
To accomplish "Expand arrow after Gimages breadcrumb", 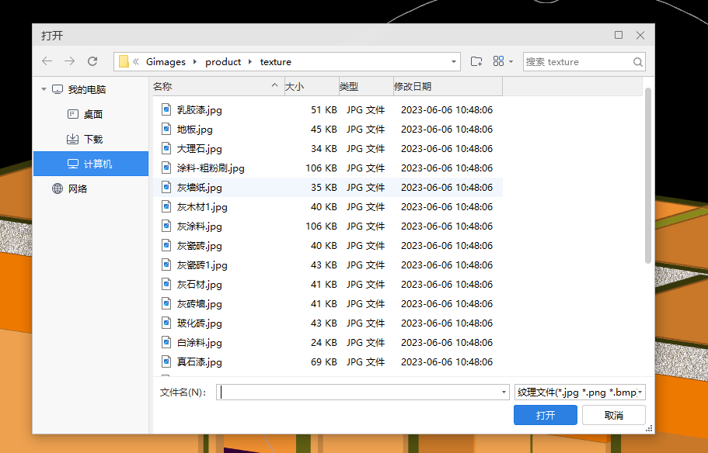I will coord(195,62).
